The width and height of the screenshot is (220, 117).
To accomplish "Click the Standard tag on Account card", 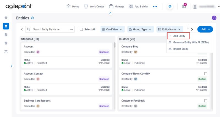I will (x=104, y=52).
